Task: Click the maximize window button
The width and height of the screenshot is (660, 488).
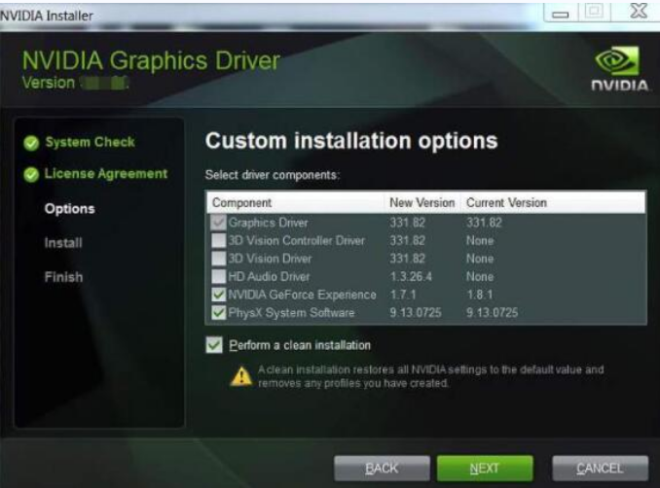Action: click(594, 12)
